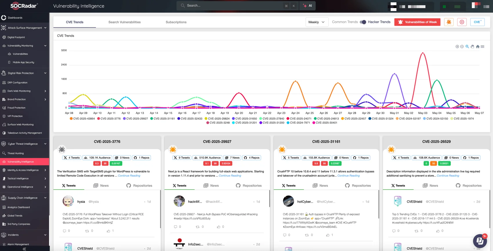Activate the panning hand tool on chart

472,47
